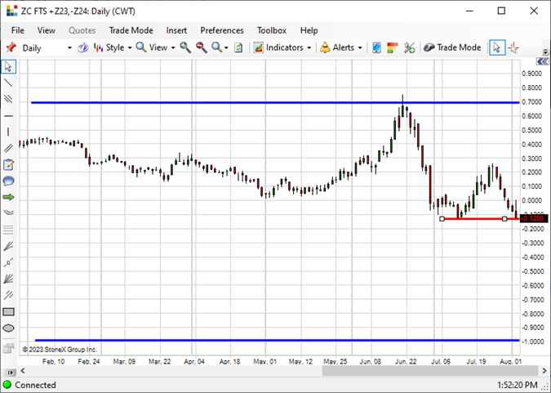Open the Toolbox menu
The image size is (551, 393).
(x=272, y=30)
